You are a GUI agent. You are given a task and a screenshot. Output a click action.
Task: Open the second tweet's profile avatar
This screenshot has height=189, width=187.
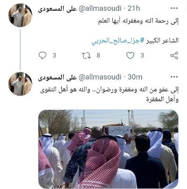pyautogui.click(x=20, y=84)
